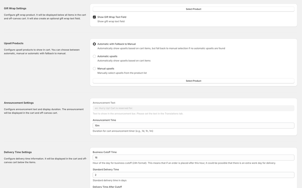Click the 'Show gift wrap text field' description text

[111, 22]
